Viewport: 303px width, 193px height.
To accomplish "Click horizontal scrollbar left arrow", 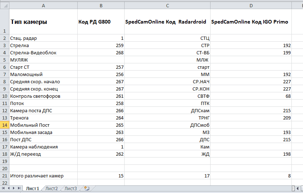I will click(x=297, y=188).
